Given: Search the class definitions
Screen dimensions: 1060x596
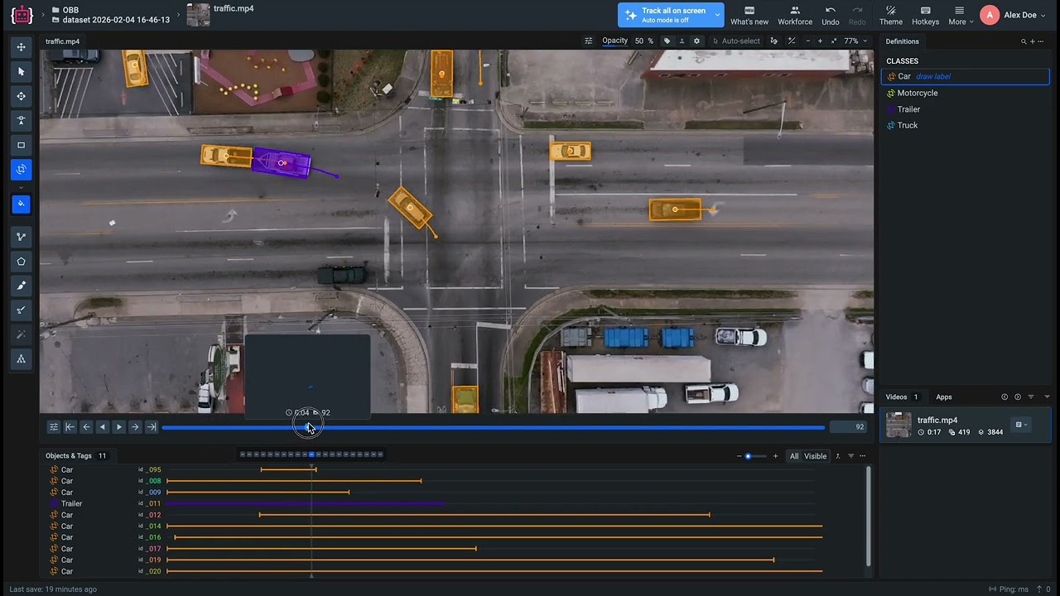Looking at the screenshot, I should click(x=1024, y=41).
